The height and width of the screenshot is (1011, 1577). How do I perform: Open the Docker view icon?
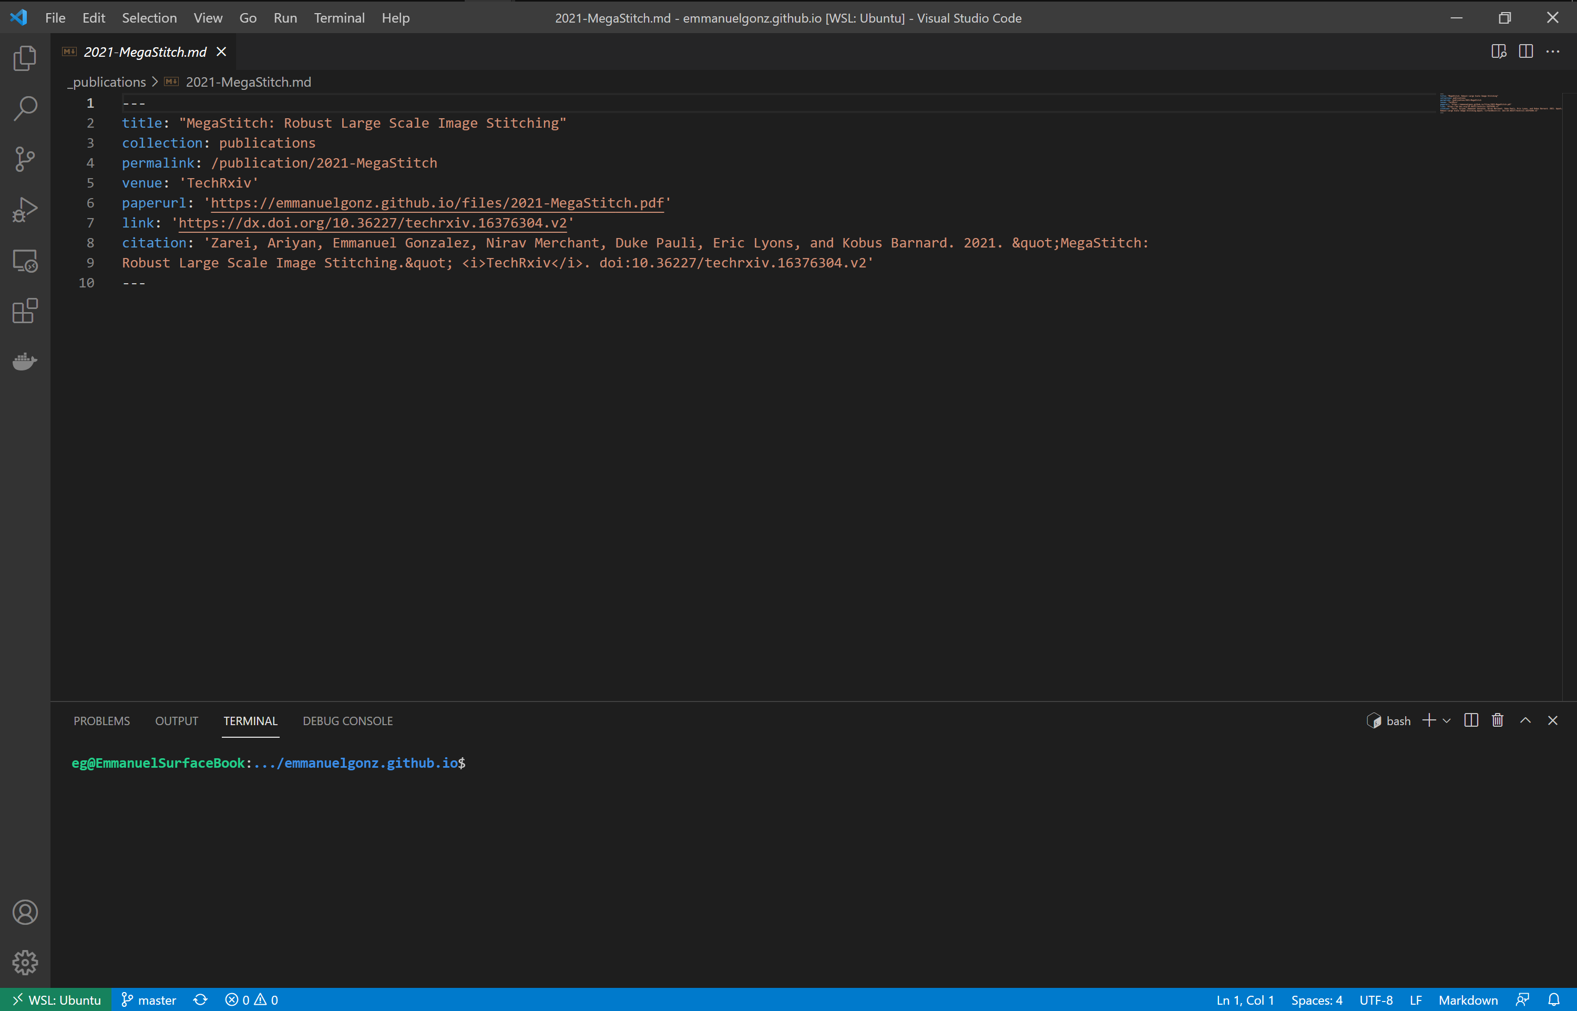[x=25, y=361]
